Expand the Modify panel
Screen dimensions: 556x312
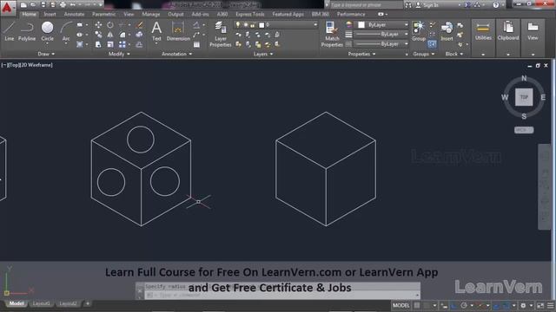119,54
